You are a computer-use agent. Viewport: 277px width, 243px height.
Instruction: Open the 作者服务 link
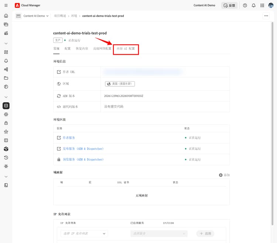tap(69, 138)
